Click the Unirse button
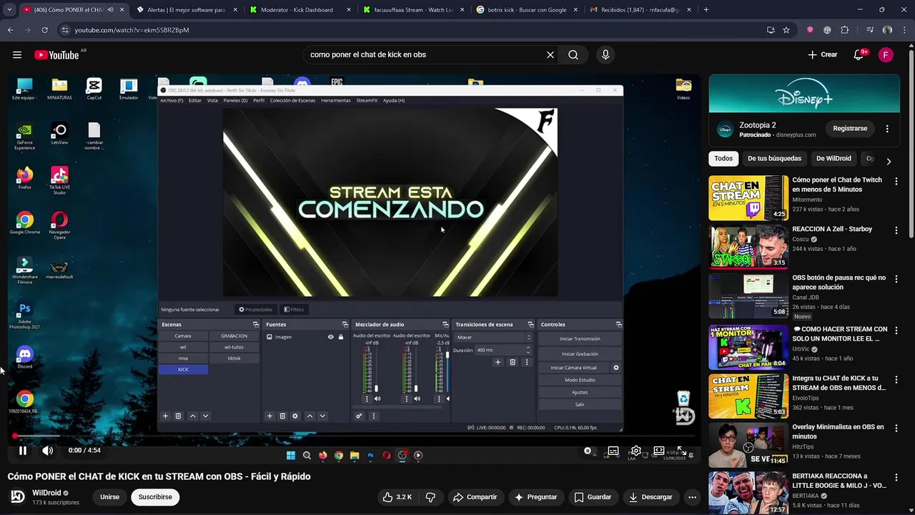The height and width of the screenshot is (515, 915). click(110, 497)
